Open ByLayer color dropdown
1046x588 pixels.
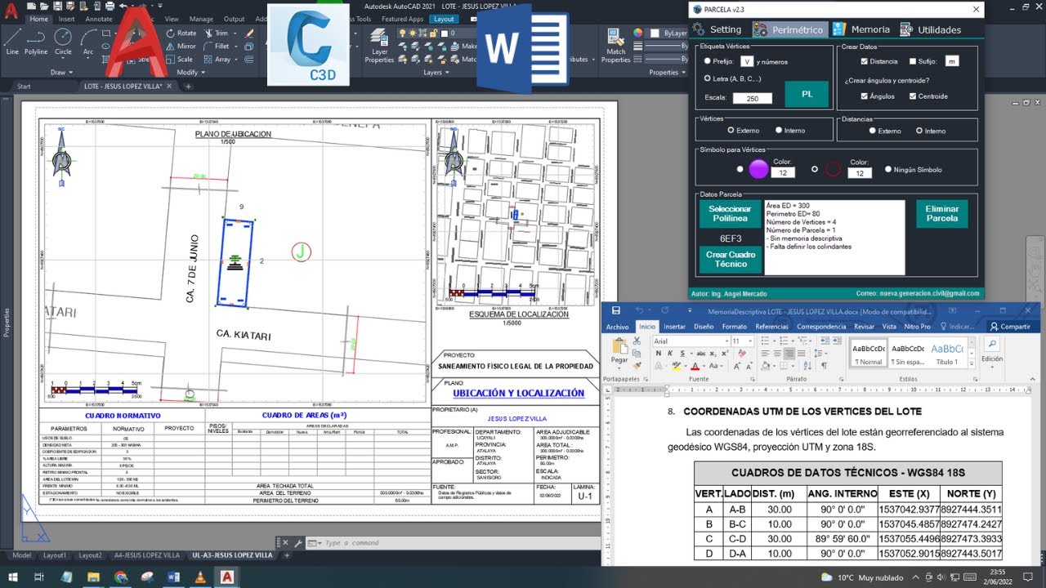[673, 33]
